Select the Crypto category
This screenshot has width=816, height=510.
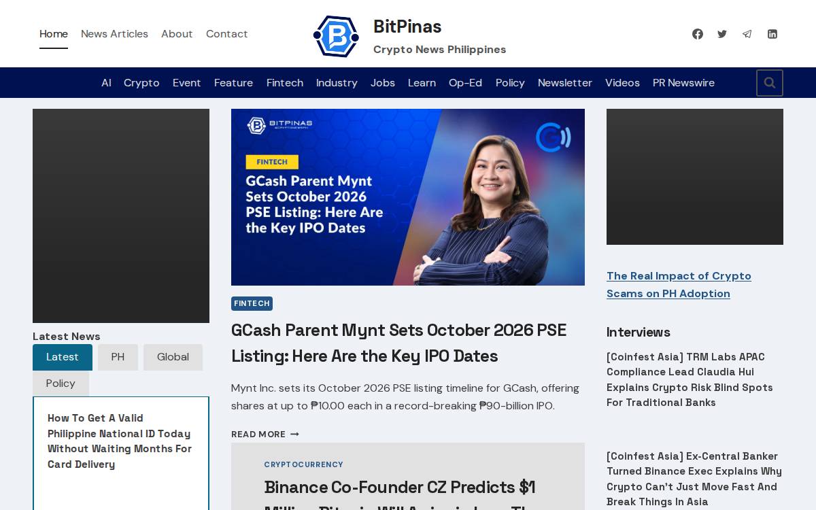point(141,83)
